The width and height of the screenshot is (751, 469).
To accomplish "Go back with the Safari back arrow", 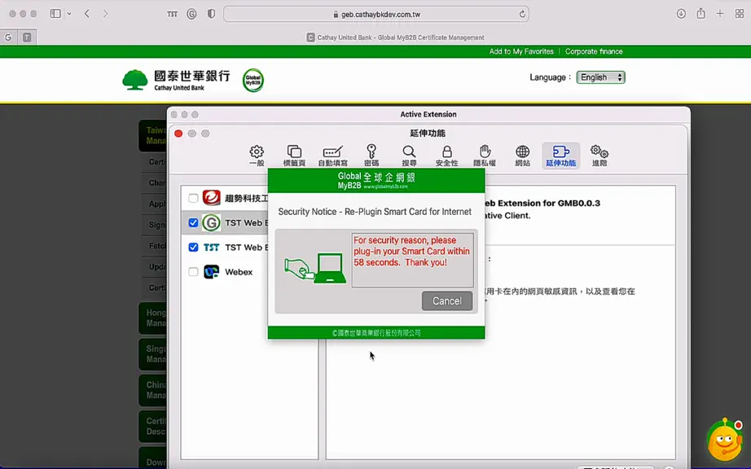I will click(x=86, y=14).
